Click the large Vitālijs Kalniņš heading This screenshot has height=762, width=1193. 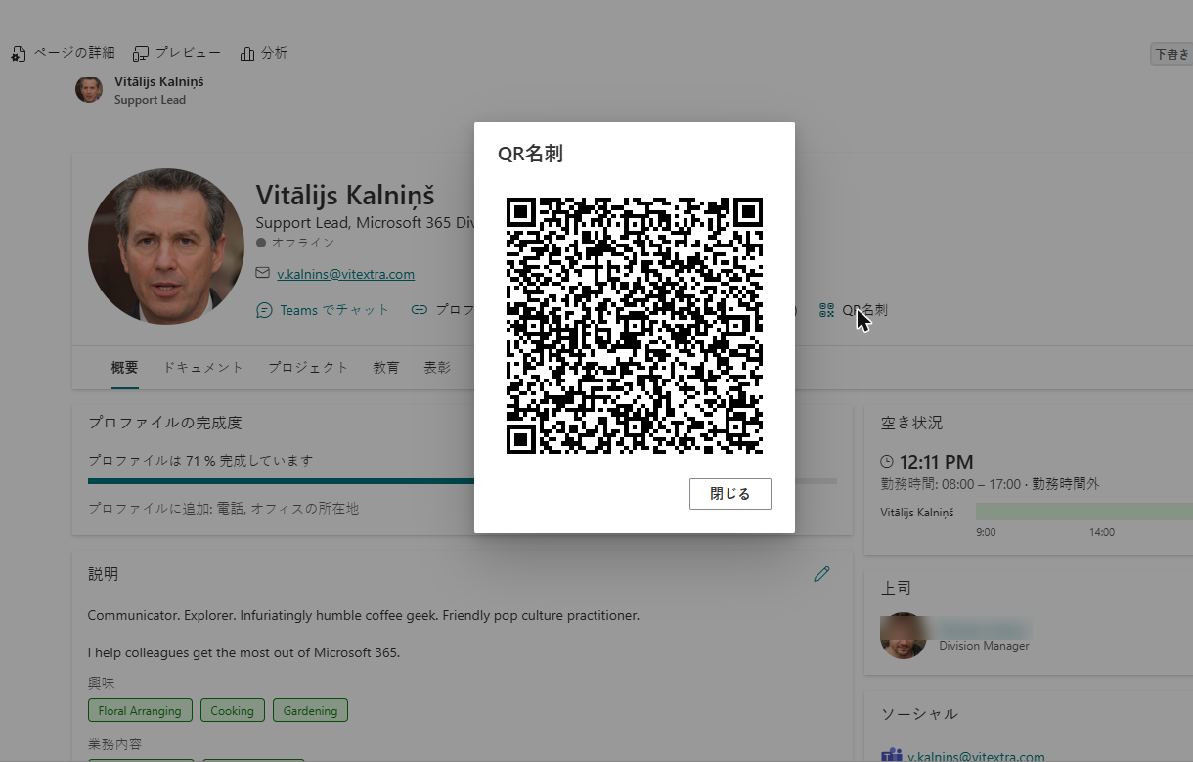(x=345, y=195)
